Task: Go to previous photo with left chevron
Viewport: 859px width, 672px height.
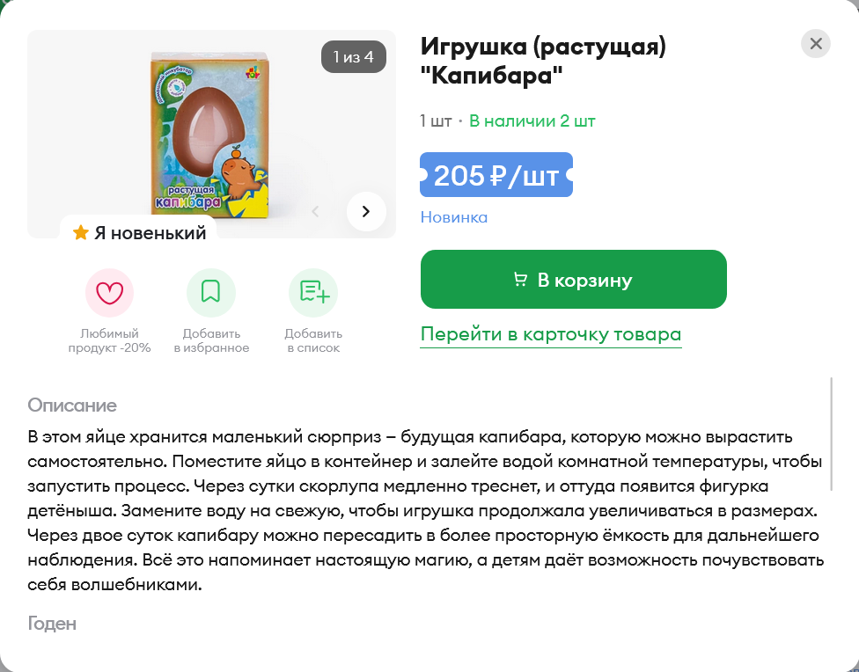Action: (x=315, y=211)
